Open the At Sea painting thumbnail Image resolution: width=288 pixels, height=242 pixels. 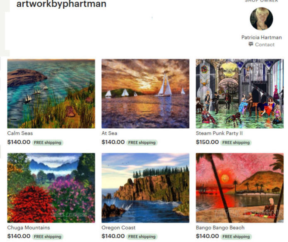click(x=145, y=94)
